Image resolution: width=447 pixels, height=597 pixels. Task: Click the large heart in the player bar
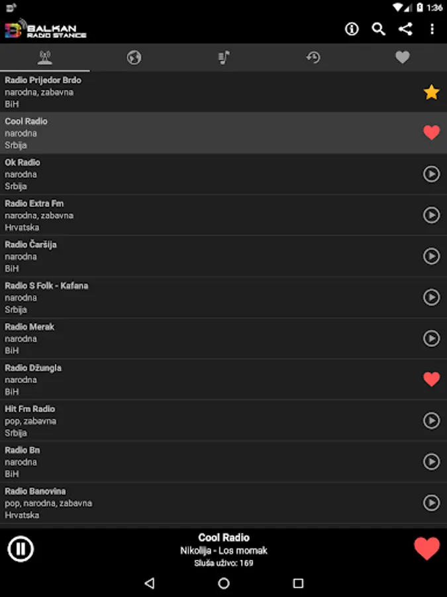426,549
